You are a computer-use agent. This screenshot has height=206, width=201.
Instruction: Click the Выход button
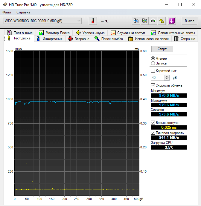[x=189, y=21]
